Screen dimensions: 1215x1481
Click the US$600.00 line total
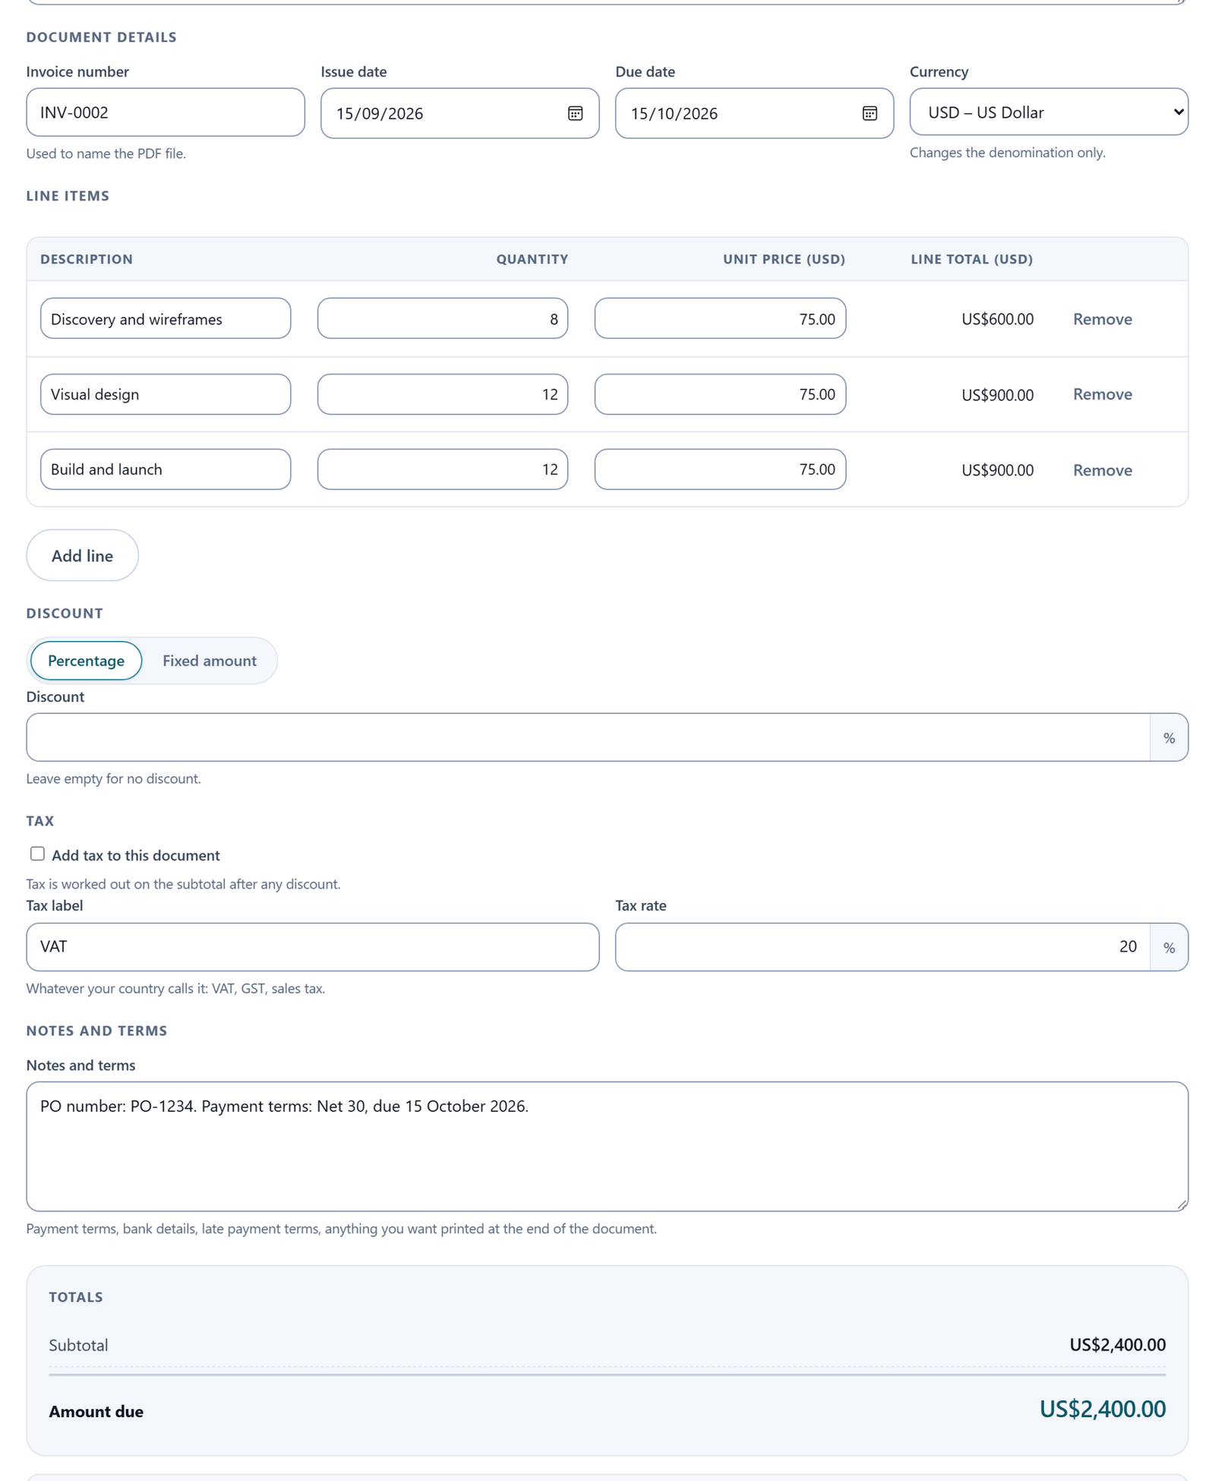(x=997, y=319)
